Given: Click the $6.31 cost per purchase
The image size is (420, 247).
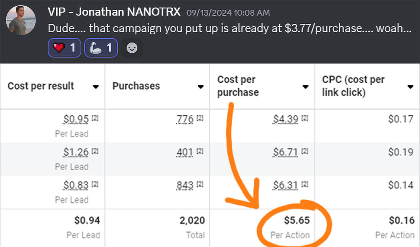Looking at the screenshot, I should (285, 185).
